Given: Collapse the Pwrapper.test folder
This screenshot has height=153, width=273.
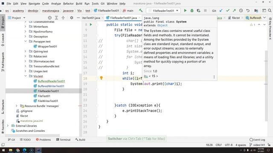Looking at the screenshot, I should point(26,42).
